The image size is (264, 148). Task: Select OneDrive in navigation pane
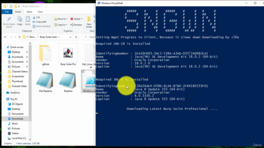[x=15, y=92]
